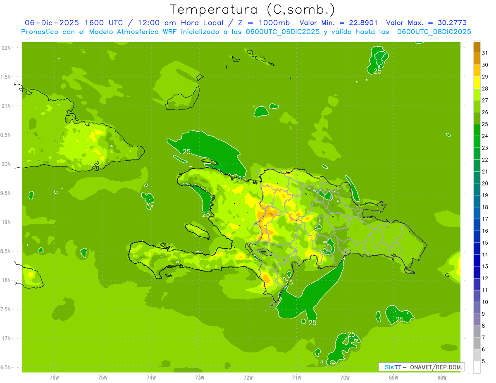
Task: Click the legend value label "20"
Action: coord(486,183)
